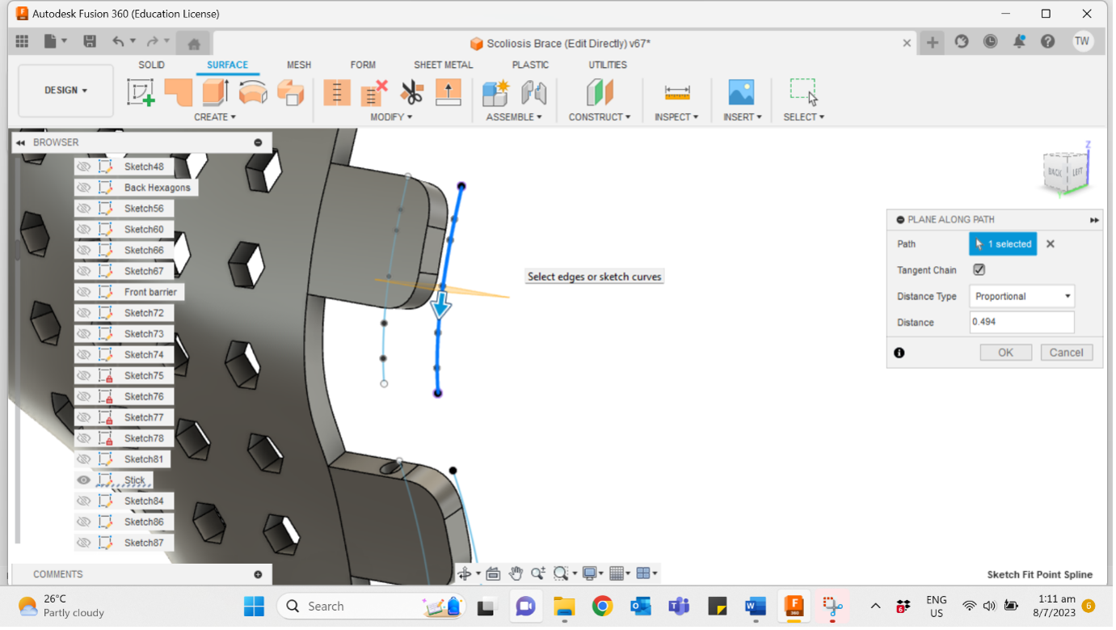This screenshot has width=1116, height=630.
Task: Select the Trim scissors tool under Modify
Action: (412, 91)
